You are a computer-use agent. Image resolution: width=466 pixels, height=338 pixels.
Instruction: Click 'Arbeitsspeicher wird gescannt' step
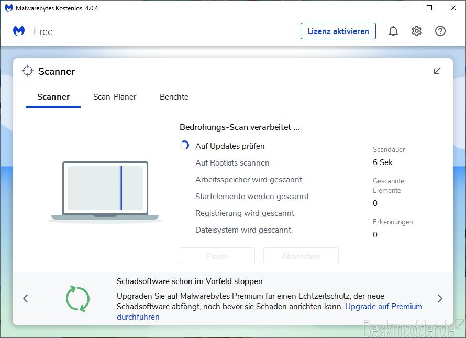click(x=249, y=180)
